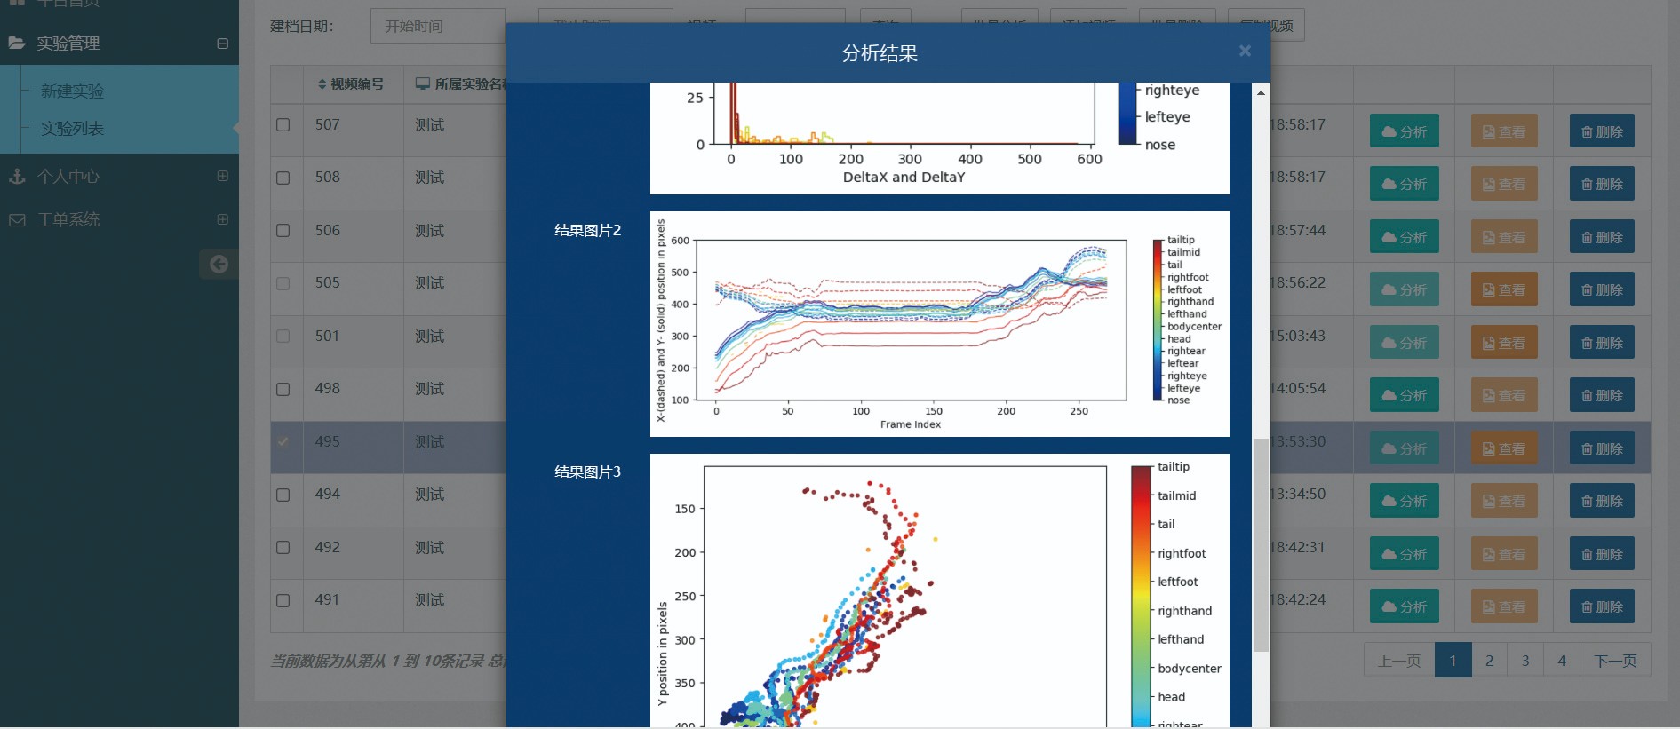The image size is (1680, 729).
Task: Toggle checkbox for video 506
Action: click(x=283, y=231)
